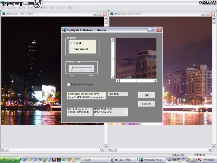The width and height of the screenshot is (217, 163).
Task: Click Cancel in Highlights & Shadows dialog
Action: coord(146,104)
